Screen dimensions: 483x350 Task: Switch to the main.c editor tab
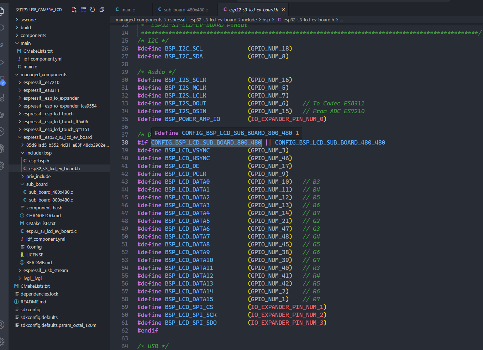click(128, 10)
